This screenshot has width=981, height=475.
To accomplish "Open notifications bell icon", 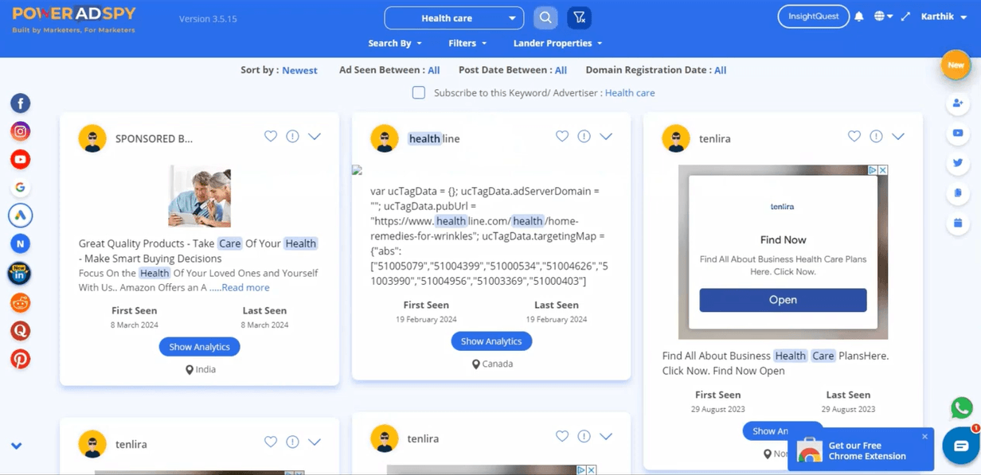I will tap(858, 17).
